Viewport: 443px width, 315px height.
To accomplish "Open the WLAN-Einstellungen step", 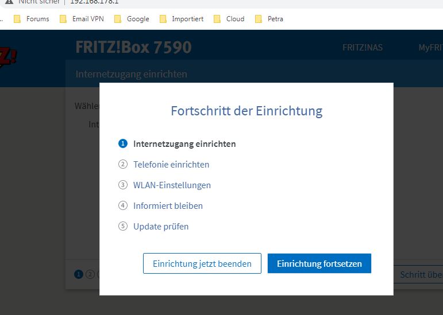I will coord(172,185).
